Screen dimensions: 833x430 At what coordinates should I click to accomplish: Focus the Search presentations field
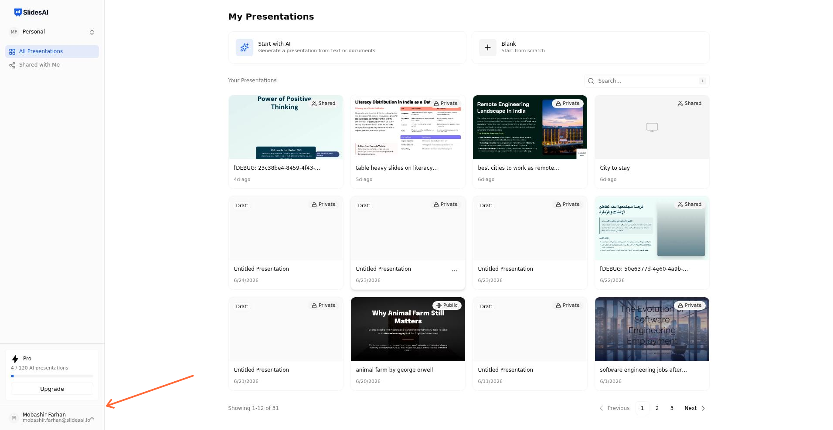(x=646, y=81)
